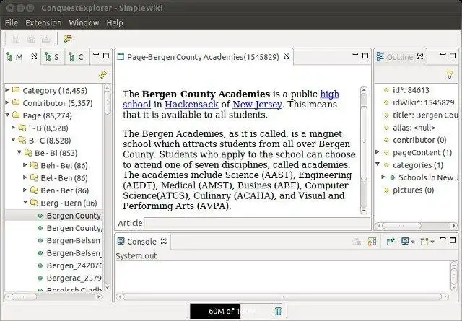
Task: Click the Print toolbar icon
Action: (46, 39)
